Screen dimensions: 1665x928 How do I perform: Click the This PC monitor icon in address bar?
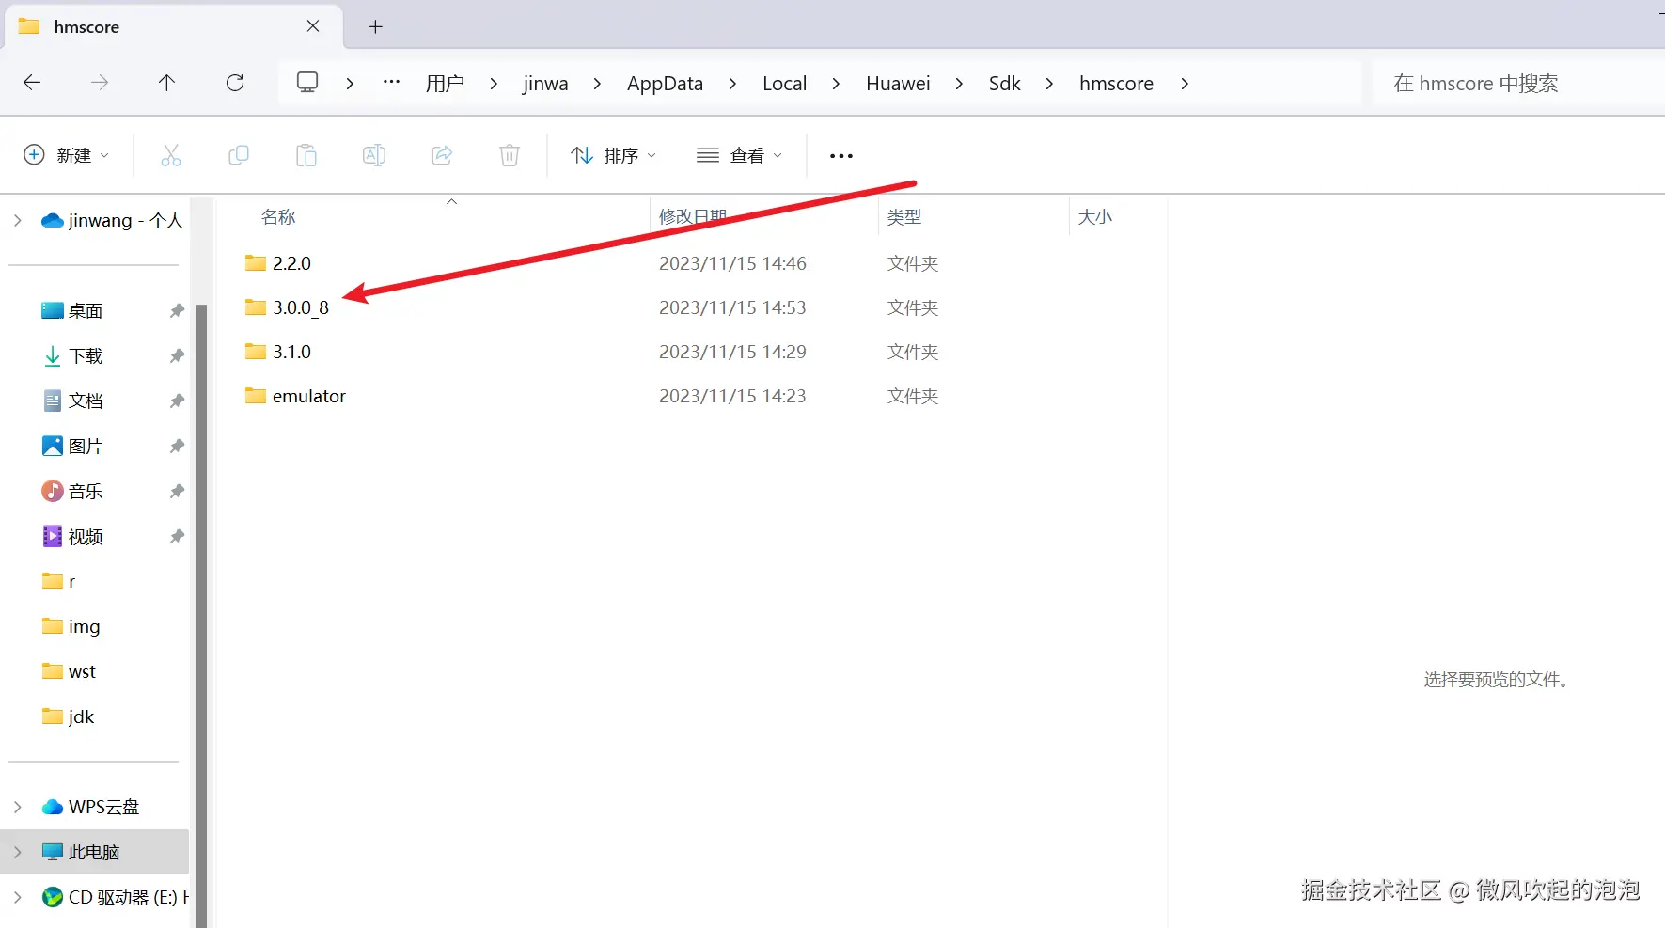(x=307, y=83)
